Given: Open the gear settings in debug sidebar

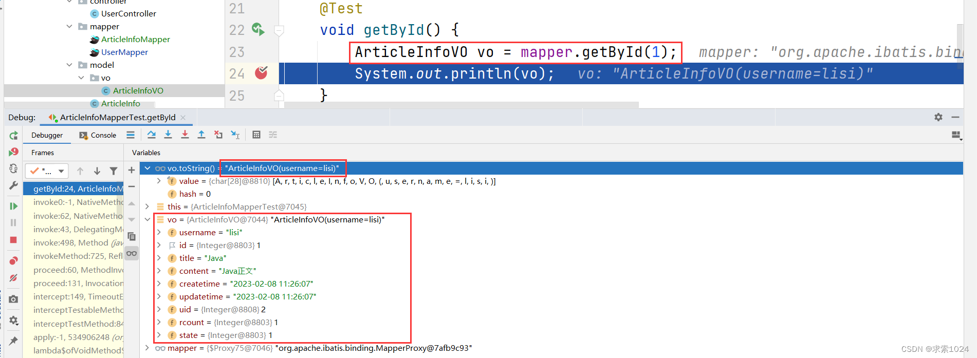Looking at the screenshot, I should 14,321.
